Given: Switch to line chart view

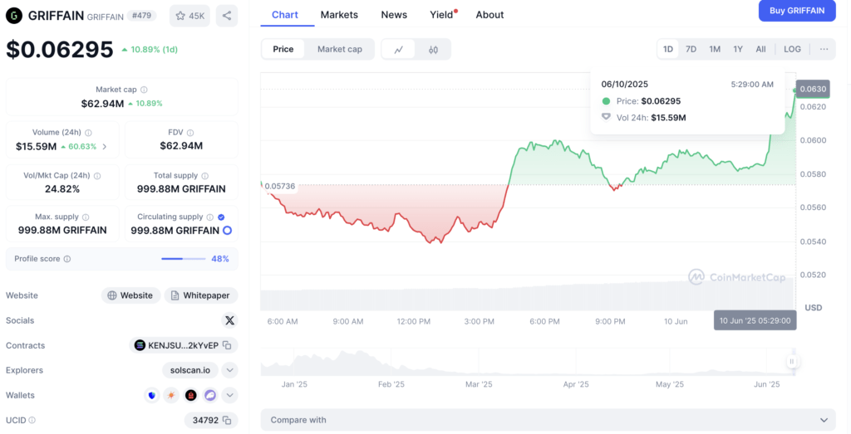Looking at the screenshot, I should click(x=399, y=49).
